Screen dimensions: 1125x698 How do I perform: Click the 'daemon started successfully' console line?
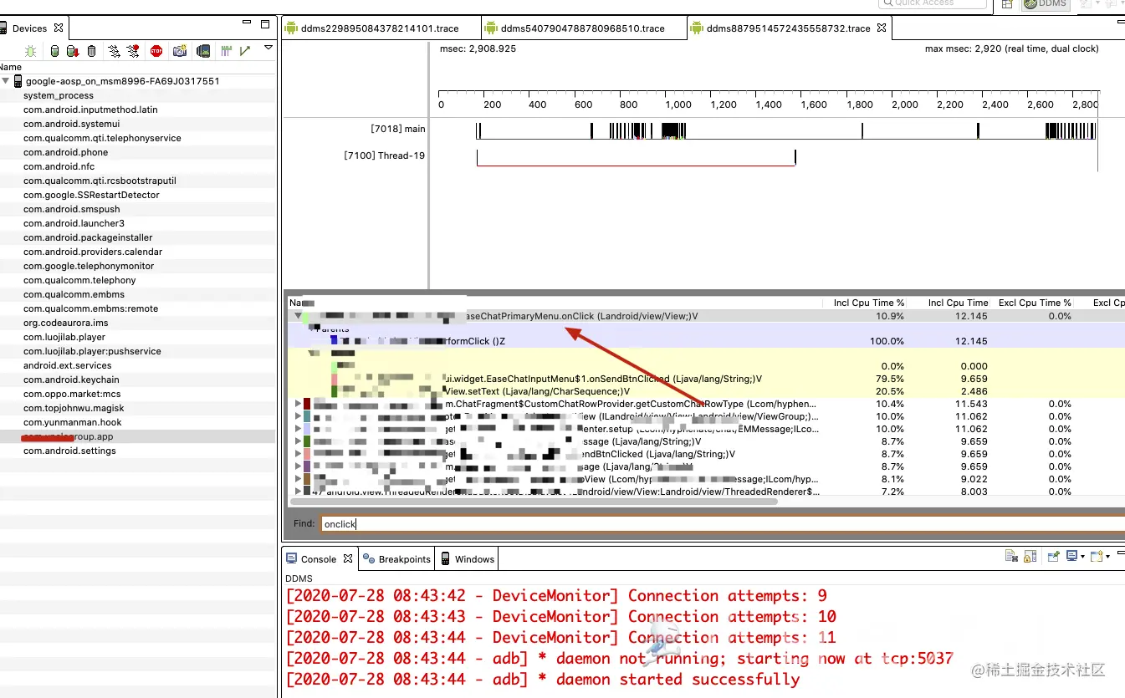pos(543,680)
